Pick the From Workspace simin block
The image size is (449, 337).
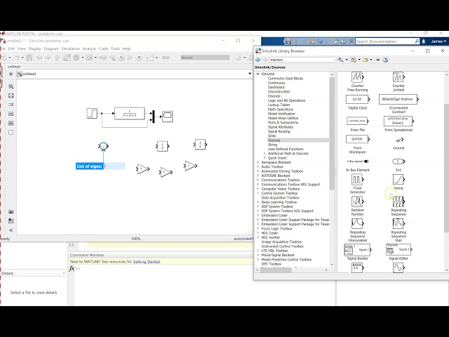[x=358, y=139]
